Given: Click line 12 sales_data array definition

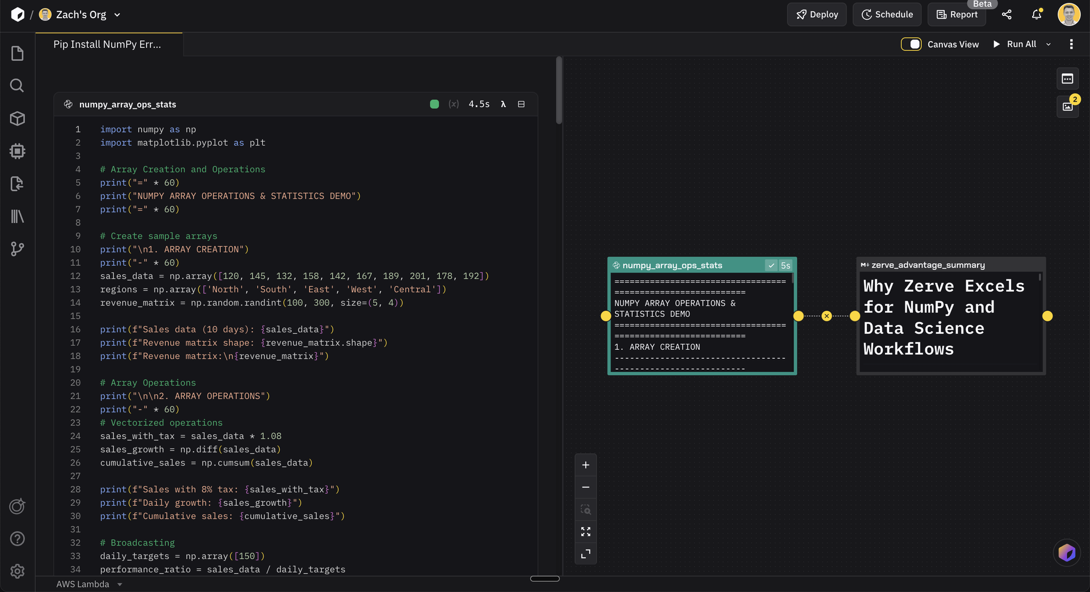Looking at the screenshot, I should pyautogui.click(x=295, y=276).
